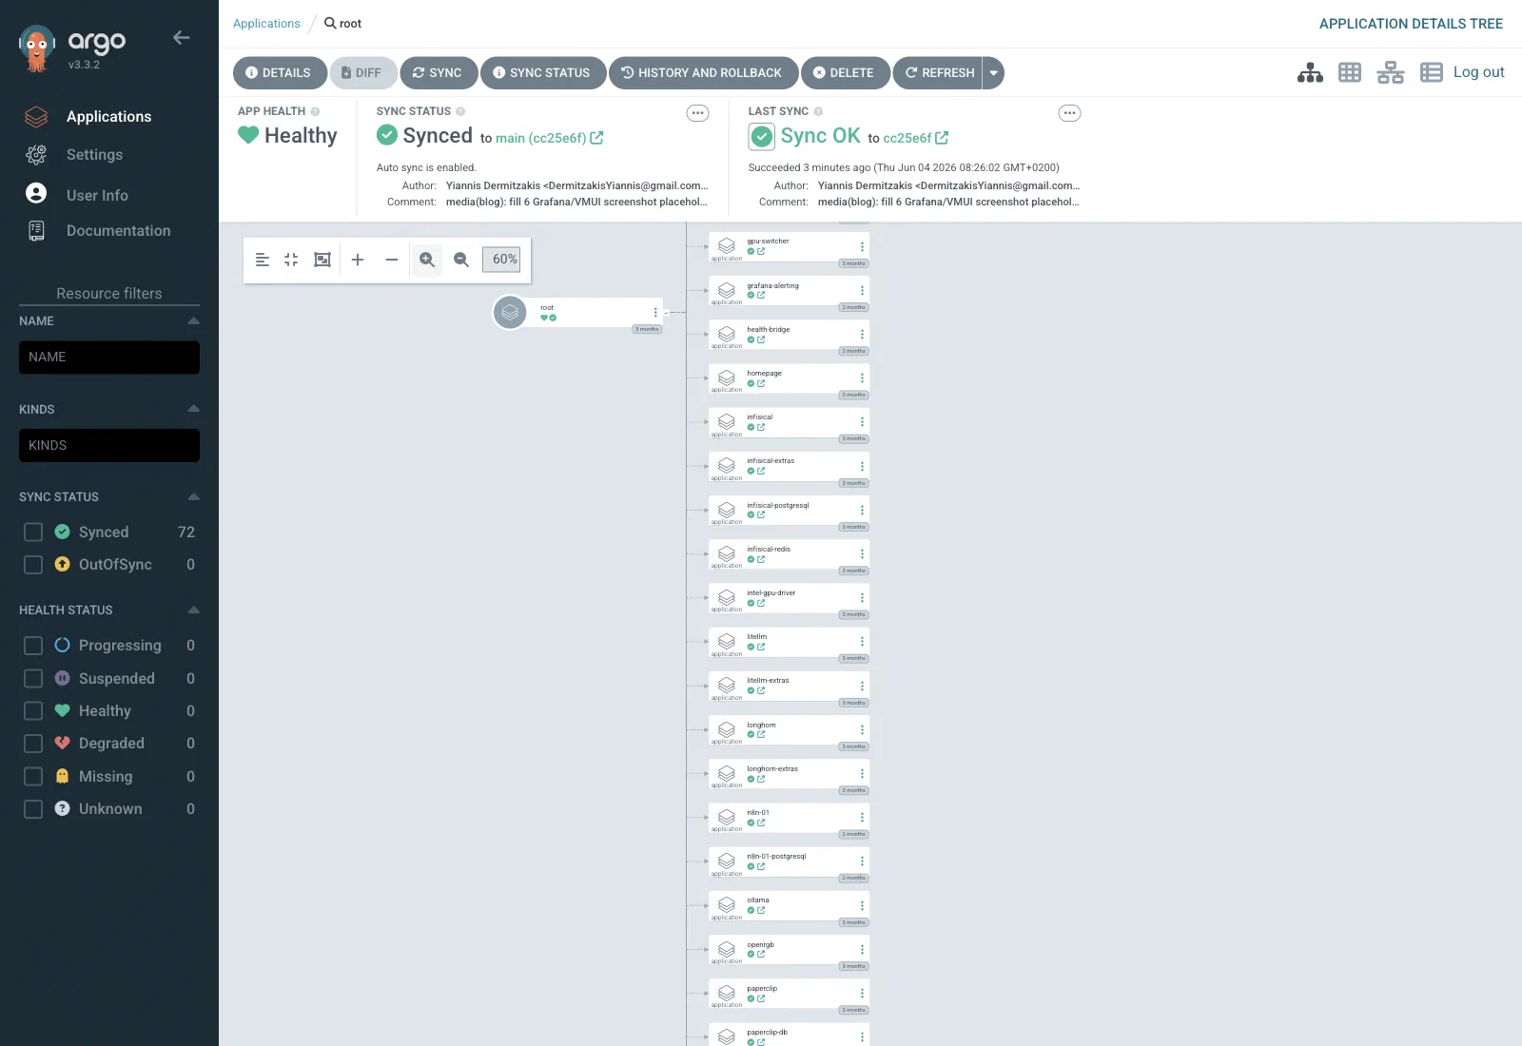
Task: Open ollama node kebab menu
Action: coord(862,905)
